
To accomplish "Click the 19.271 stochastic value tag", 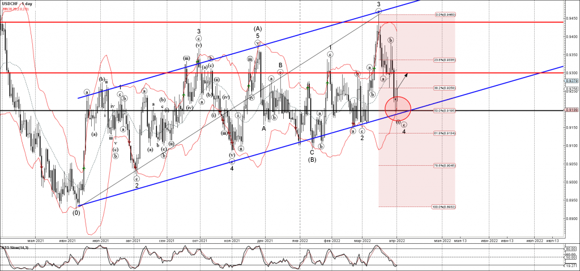I will (571, 264).
